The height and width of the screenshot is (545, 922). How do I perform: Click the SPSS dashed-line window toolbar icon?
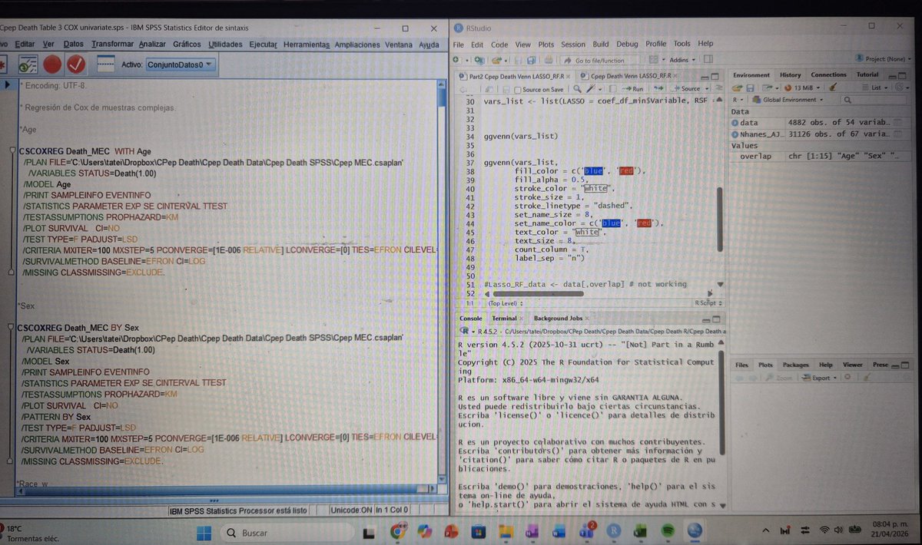click(104, 62)
